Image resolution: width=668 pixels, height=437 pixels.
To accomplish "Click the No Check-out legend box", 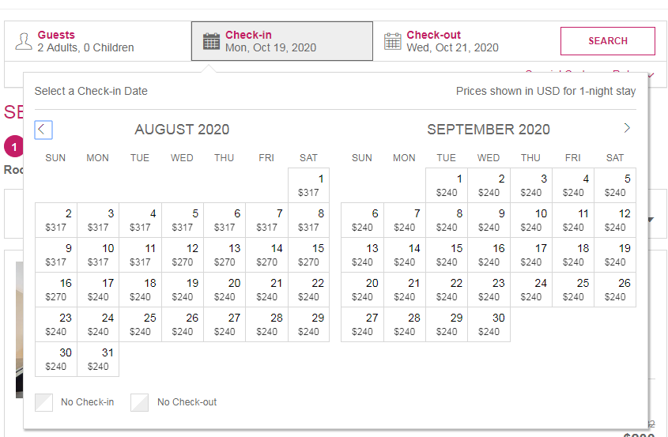I will 139,402.
